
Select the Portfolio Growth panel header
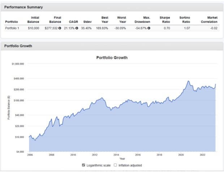(x=112, y=46)
